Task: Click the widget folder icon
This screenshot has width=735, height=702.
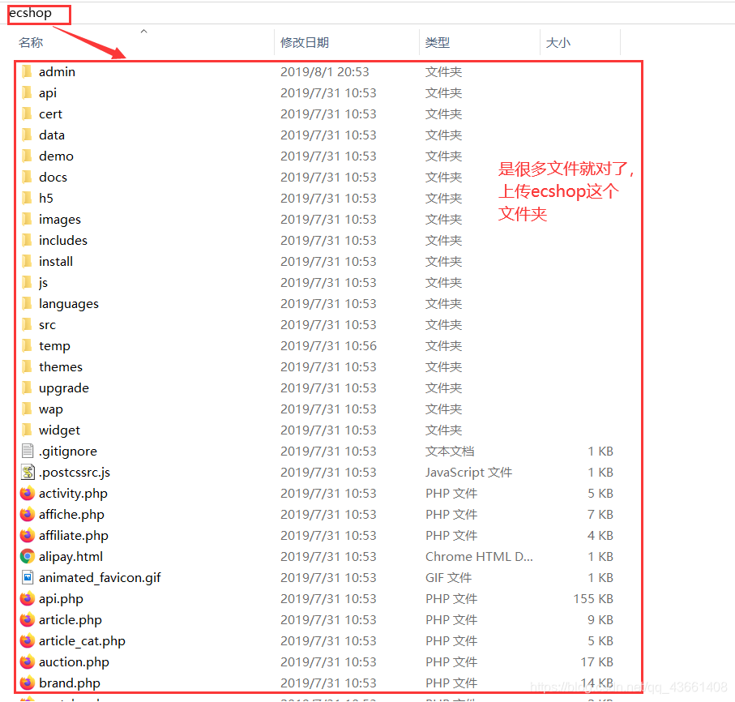Action: pyautogui.click(x=28, y=430)
